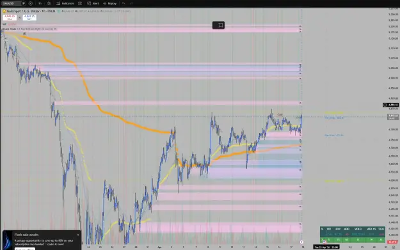This screenshot has width=400, height=250.
Task: Click the Flash sale popup artwork thumbnail
Action: point(8,240)
